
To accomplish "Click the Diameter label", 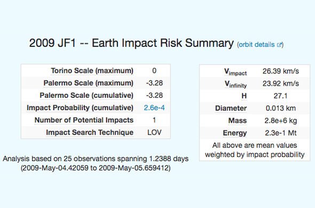I will coord(231,109).
